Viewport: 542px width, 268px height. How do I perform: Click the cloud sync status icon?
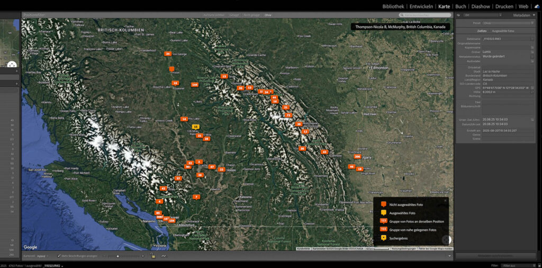click(x=536, y=6)
